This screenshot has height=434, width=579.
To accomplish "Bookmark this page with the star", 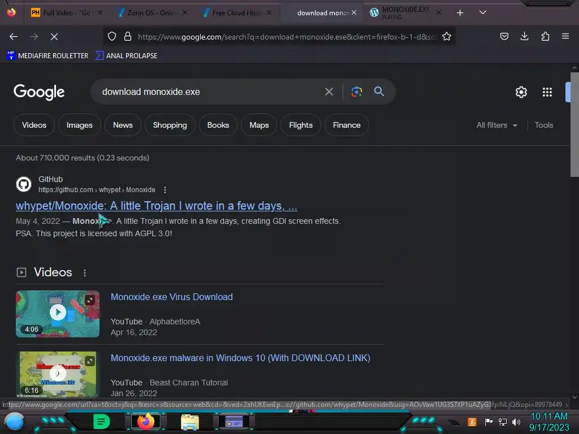I will [x=447, y=36].
